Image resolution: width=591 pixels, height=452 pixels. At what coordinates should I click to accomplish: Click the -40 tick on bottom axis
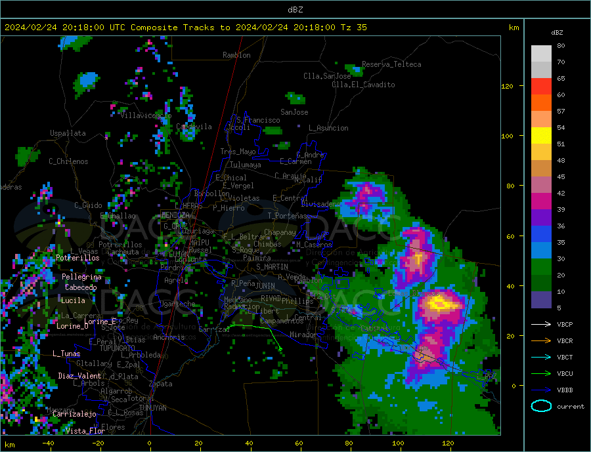(x=48, y=443)
